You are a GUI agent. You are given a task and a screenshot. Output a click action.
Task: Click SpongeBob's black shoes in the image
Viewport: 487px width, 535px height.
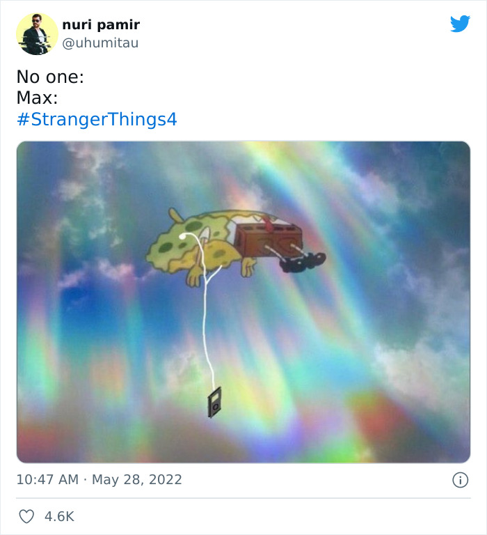pos(303,262)
